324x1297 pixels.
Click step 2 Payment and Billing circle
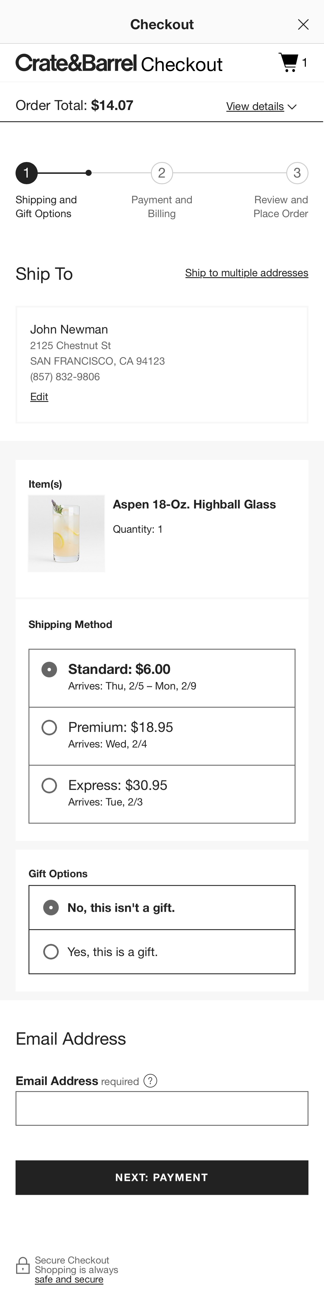162,173
